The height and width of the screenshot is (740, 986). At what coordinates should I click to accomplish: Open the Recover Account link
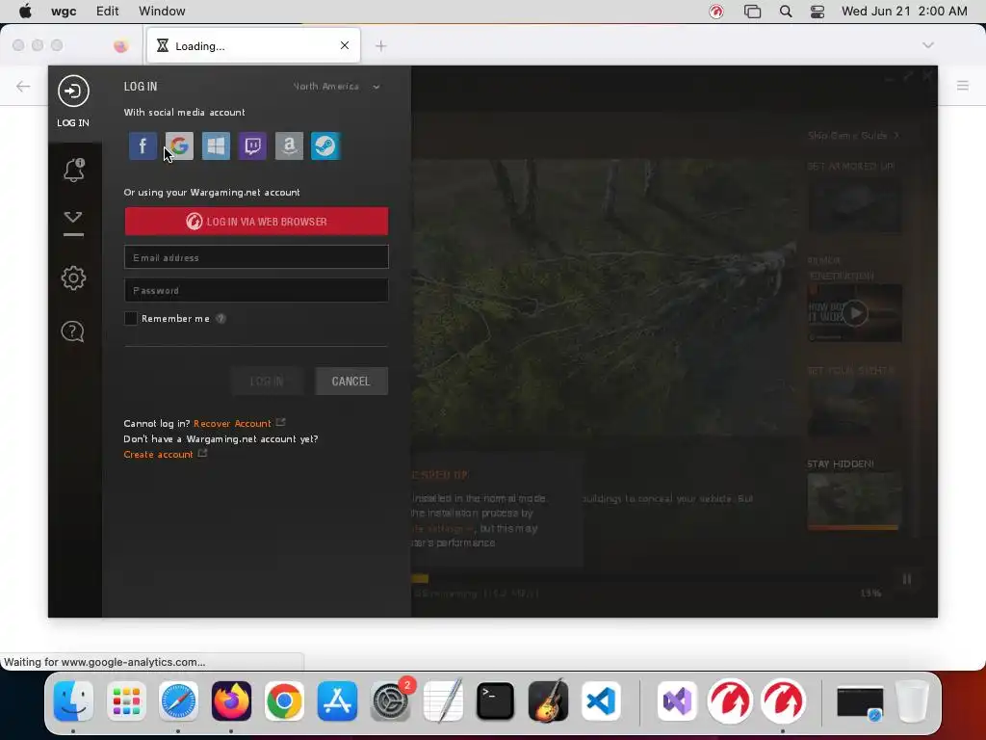tap(233, 424)
